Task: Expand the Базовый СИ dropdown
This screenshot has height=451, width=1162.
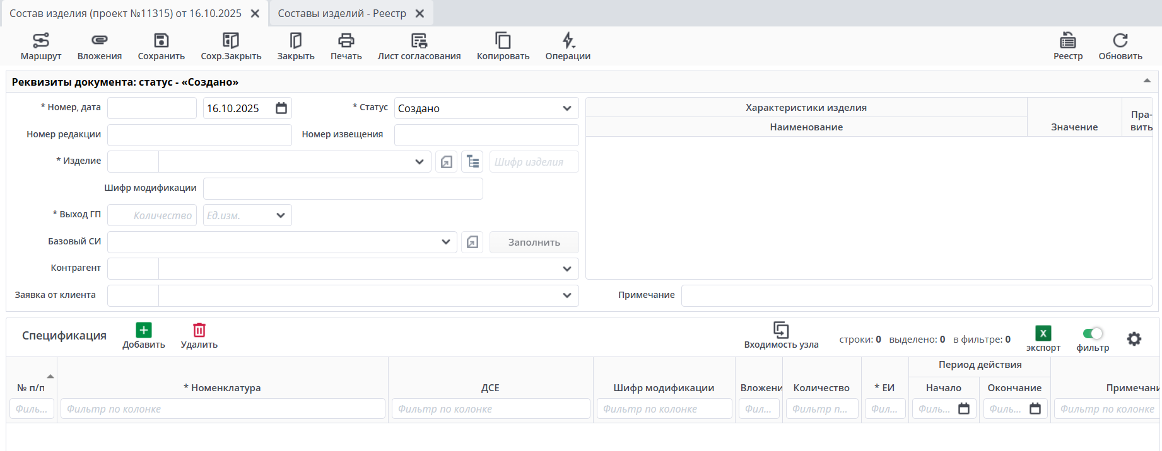Action: pos(445,242)
